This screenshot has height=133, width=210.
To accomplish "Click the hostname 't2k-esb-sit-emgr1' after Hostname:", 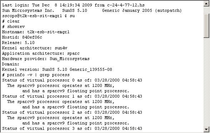I will coord(48,32).
